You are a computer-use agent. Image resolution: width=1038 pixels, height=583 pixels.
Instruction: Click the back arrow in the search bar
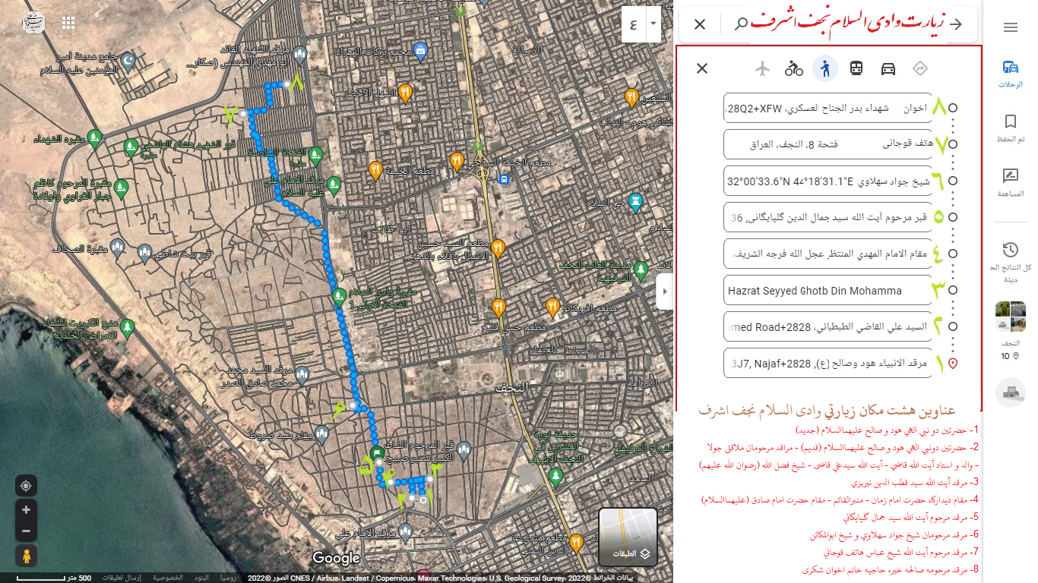(956, 24)
